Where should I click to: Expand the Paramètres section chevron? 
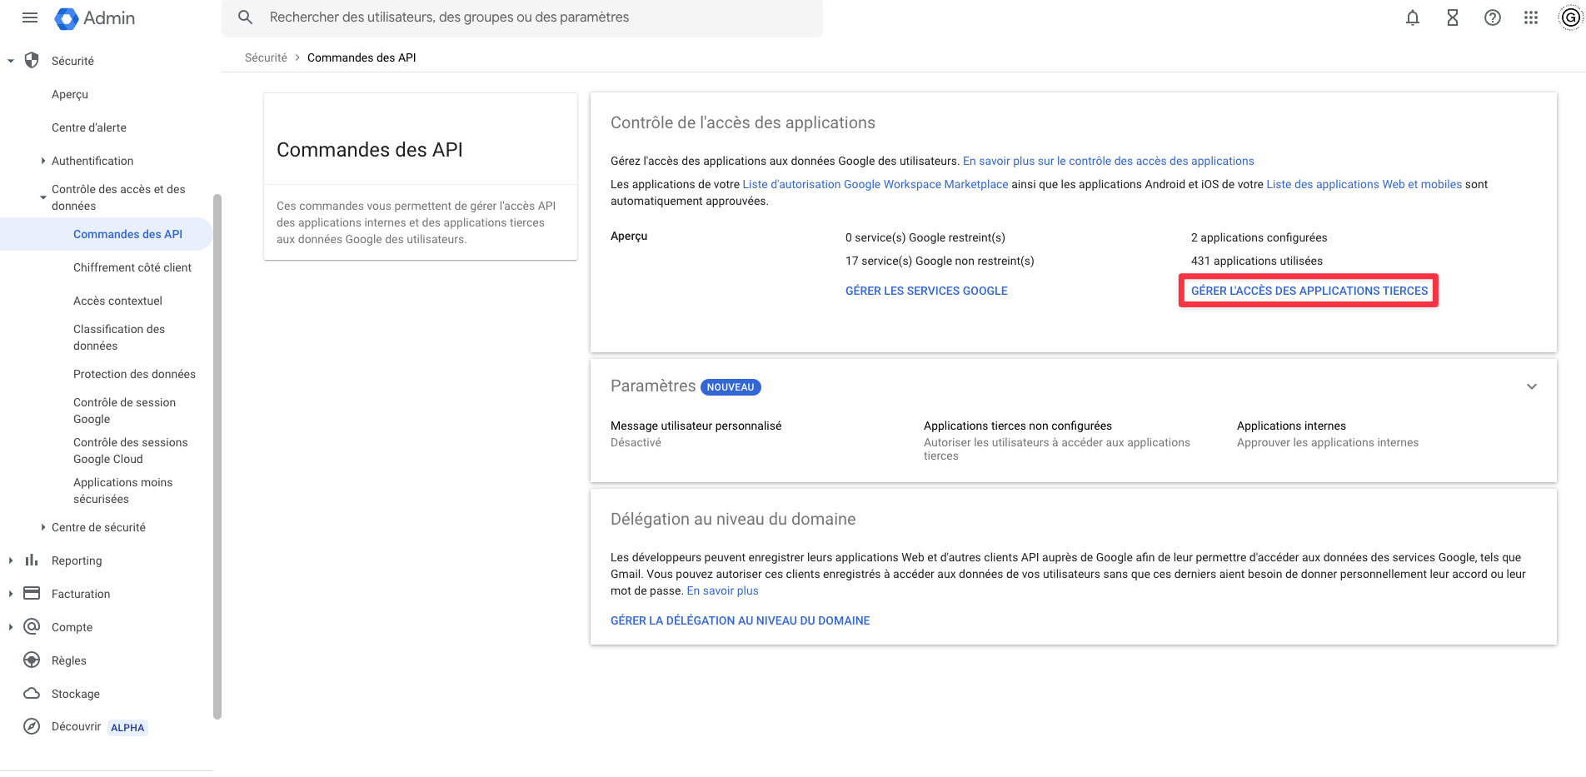point(1532,386)
